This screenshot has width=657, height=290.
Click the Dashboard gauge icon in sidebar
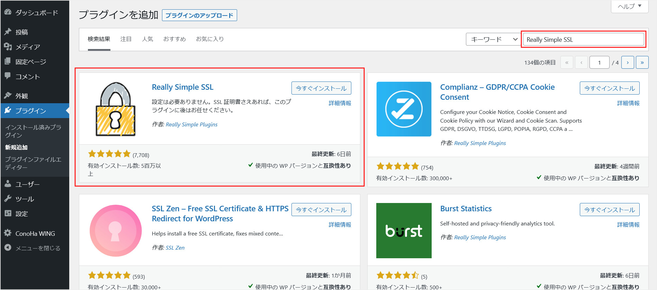point(8,12)
